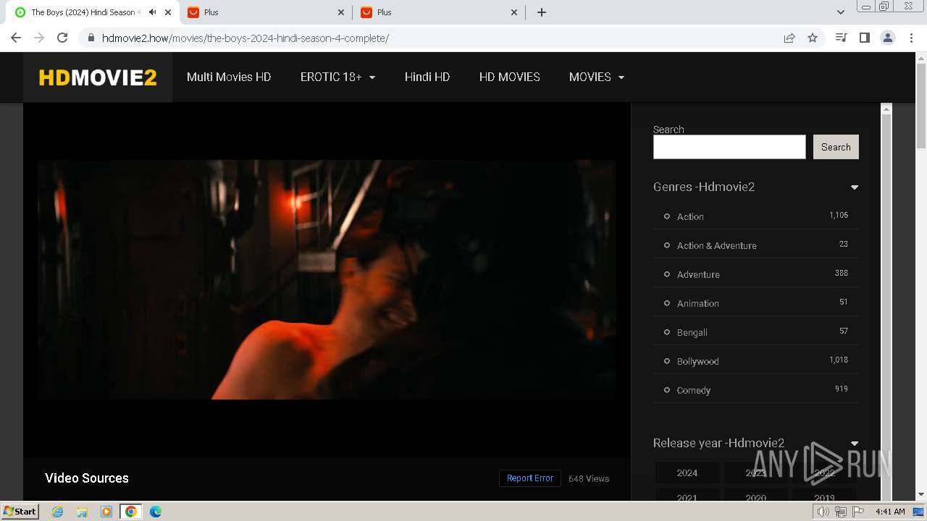The image size is (927, 521).
Task: Click the Search button
Action: pyautogui.click(x=836, y=147)
